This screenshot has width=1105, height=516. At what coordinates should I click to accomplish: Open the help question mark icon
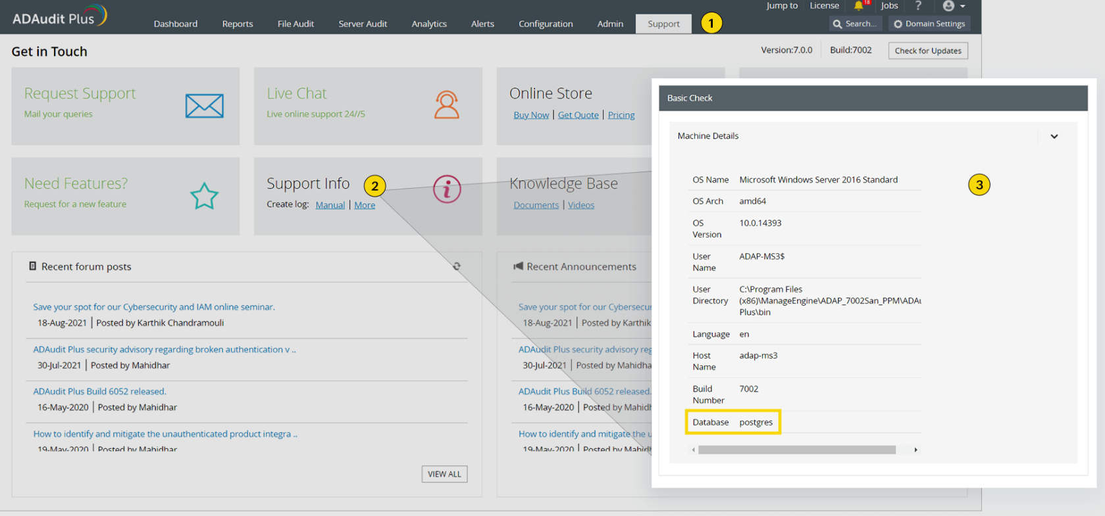pos(918,6)
